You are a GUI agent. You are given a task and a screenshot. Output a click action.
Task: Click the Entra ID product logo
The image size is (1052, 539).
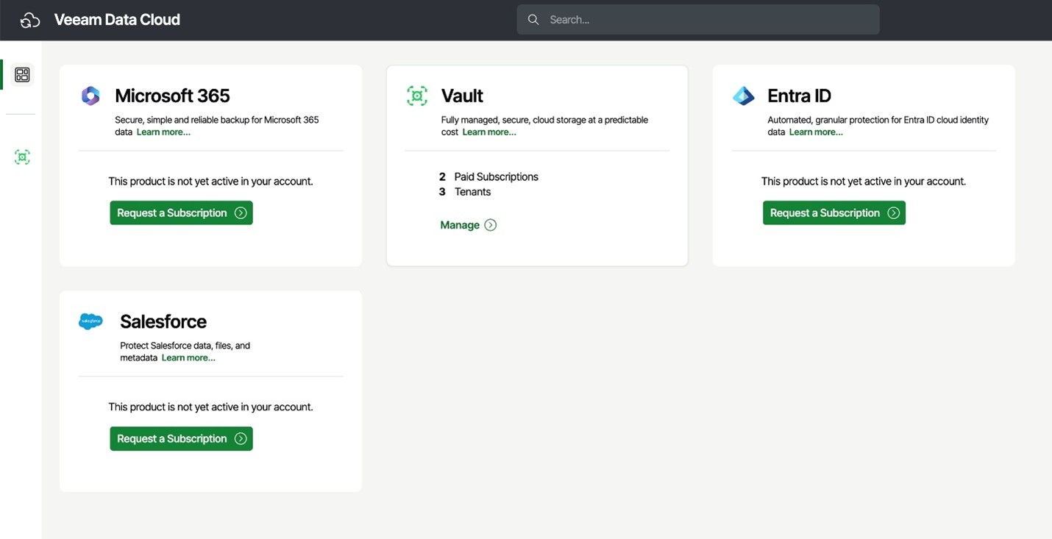(x=744, y=96)
